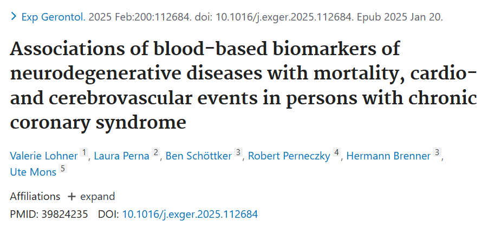
Task: Click affiliation superscript 2 after Laura Perna
Action: click(x=155, y=152)
